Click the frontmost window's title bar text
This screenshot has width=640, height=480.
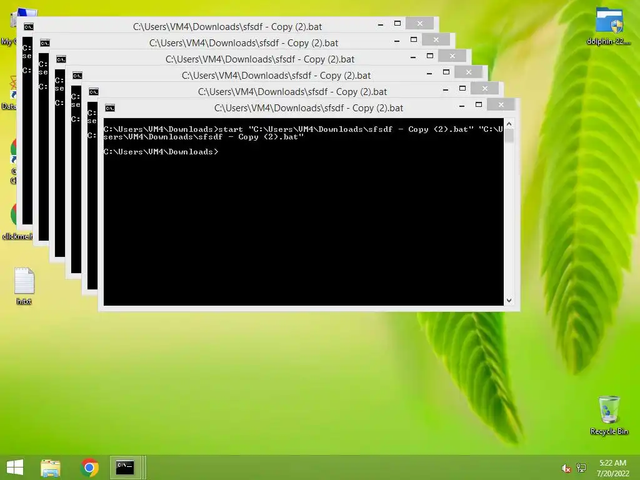coord(309,108)
